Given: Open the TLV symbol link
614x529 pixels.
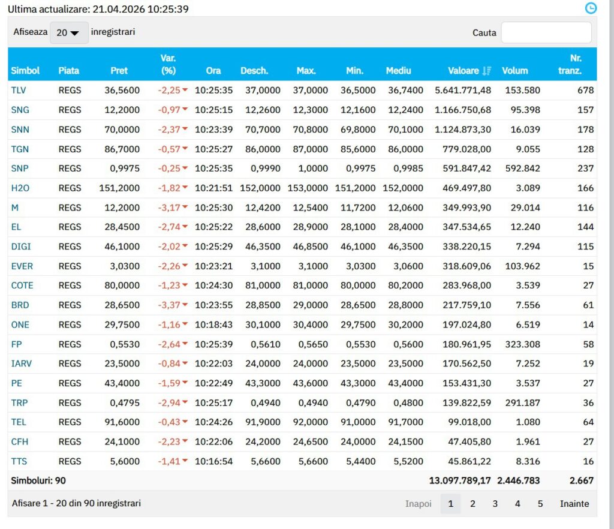Looking at the screenshot, I should [19, 91].
